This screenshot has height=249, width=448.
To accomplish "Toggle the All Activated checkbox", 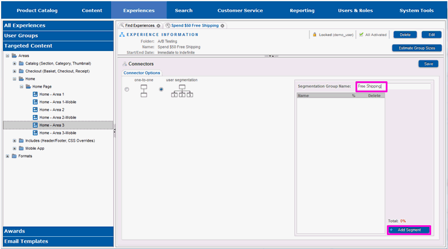I will 361,34.
